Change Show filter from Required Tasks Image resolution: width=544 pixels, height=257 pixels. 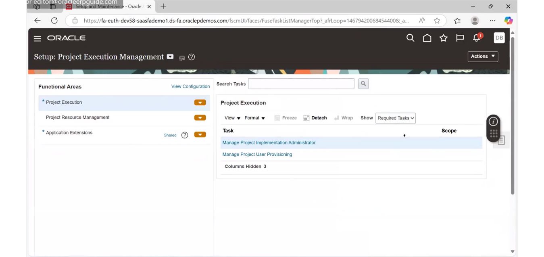pos(395,118)
